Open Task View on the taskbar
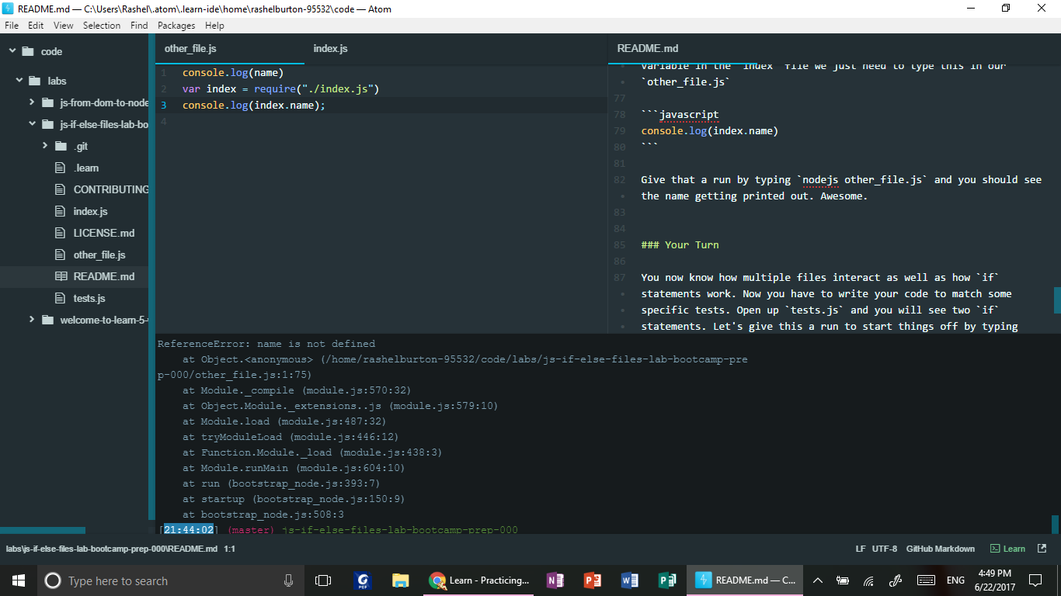Screen dimensions: 1061x596 pyautogui.click(x=323, y=580)
